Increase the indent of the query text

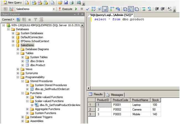click(163, 9)
